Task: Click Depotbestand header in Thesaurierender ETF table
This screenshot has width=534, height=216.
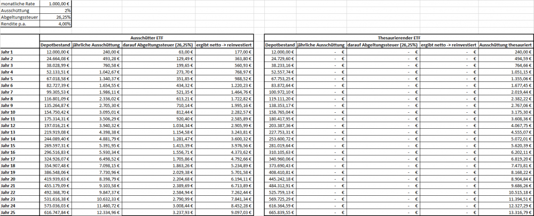Action: pyautogui.click(x=280, y=45)
